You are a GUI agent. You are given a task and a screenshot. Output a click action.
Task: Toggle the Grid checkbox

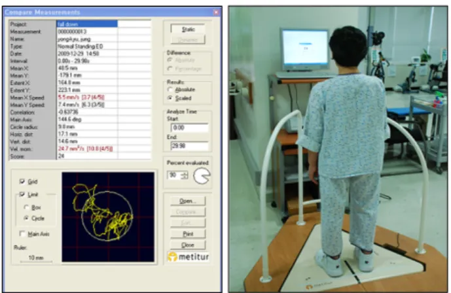coord(22,182)
